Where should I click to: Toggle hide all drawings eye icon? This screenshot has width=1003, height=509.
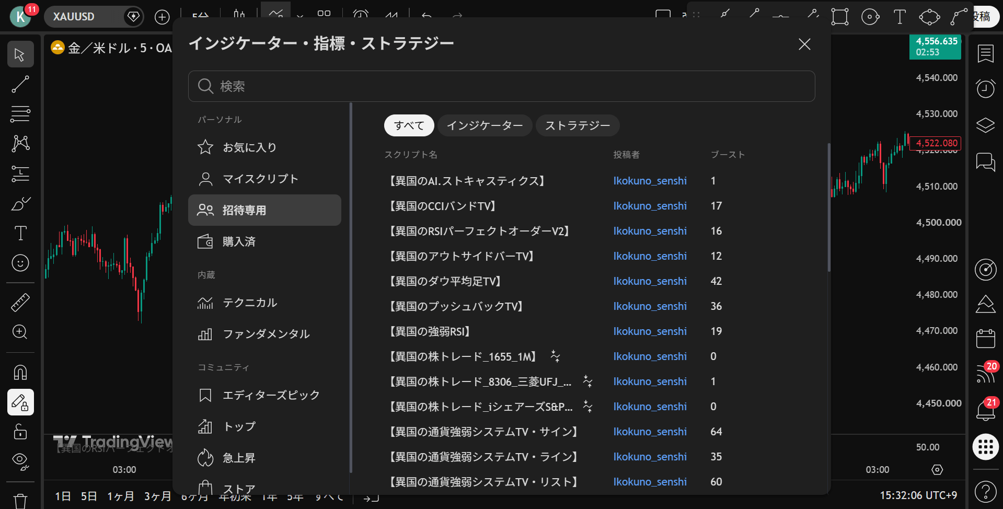coord(20,461)
